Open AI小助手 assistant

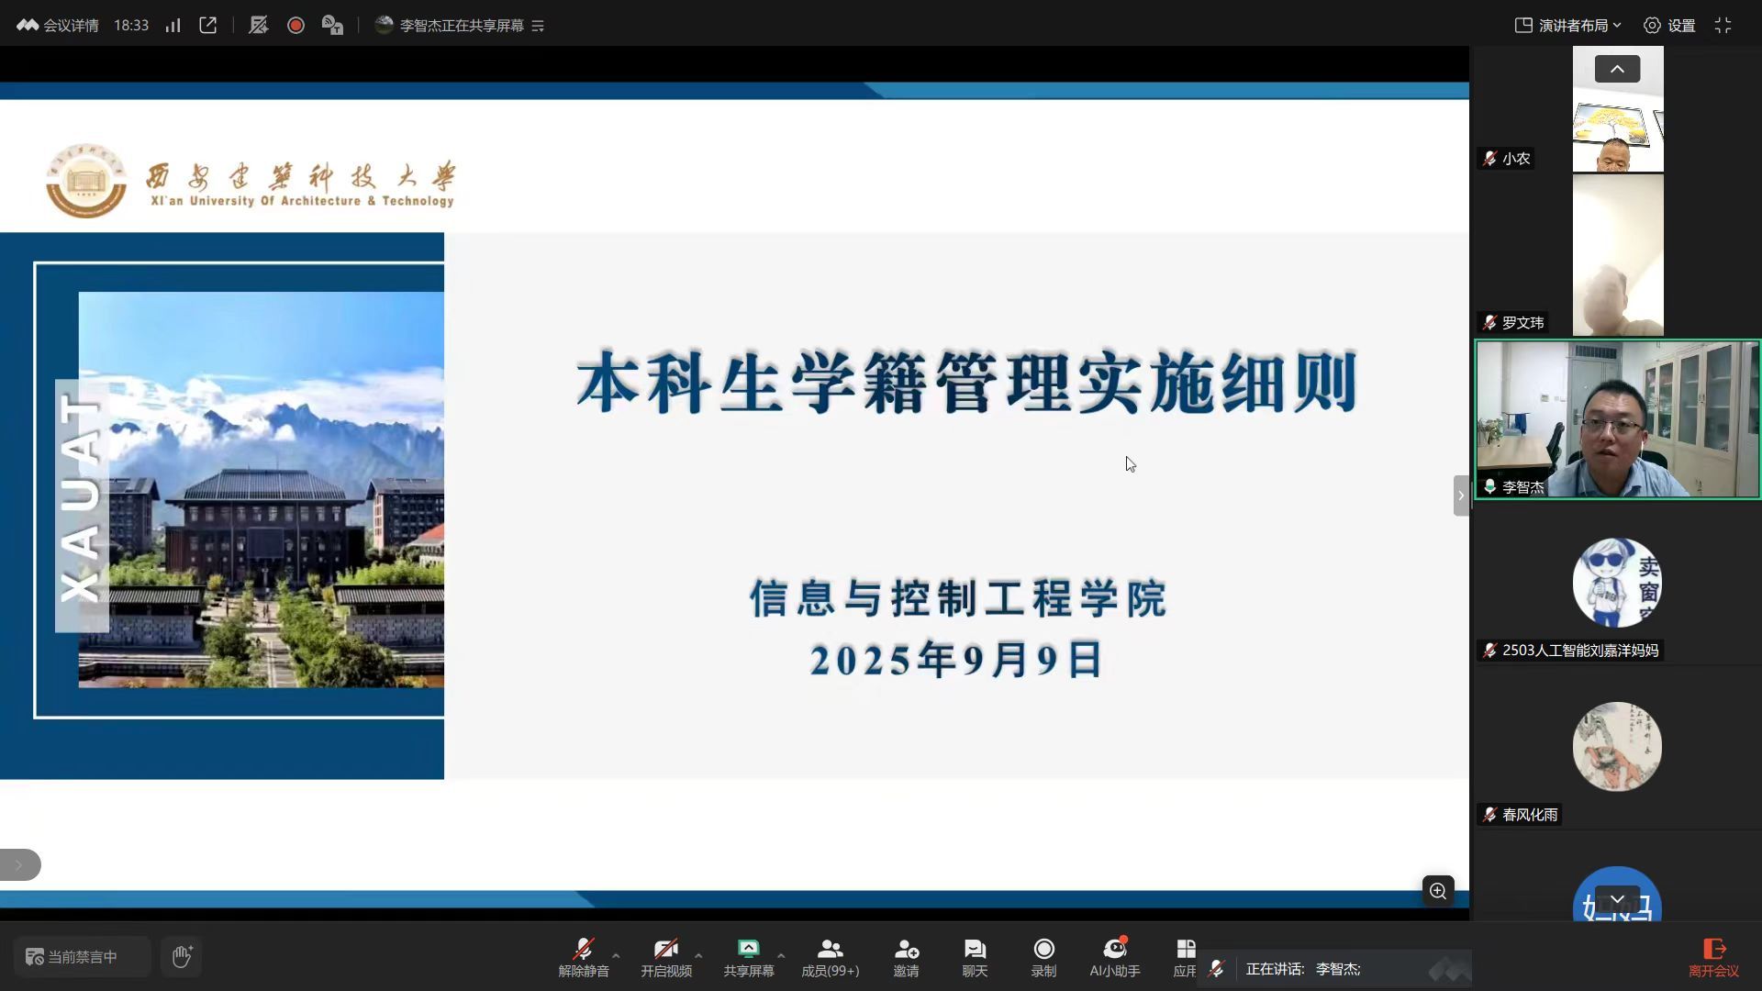[1114, 956]
